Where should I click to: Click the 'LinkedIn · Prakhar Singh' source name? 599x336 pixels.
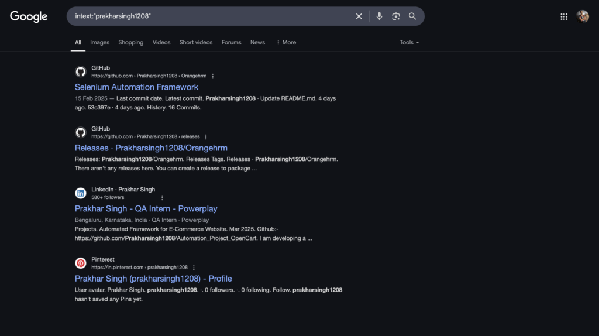pos(123,190)
